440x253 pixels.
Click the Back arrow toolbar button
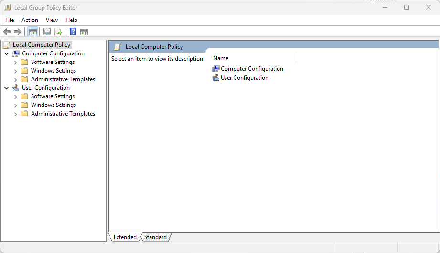point(7,32)
